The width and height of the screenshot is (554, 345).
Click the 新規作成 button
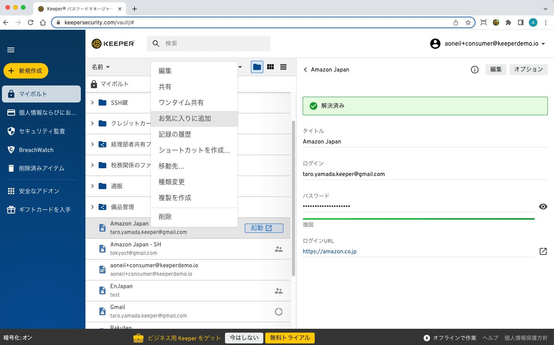[x=26, y=71]
